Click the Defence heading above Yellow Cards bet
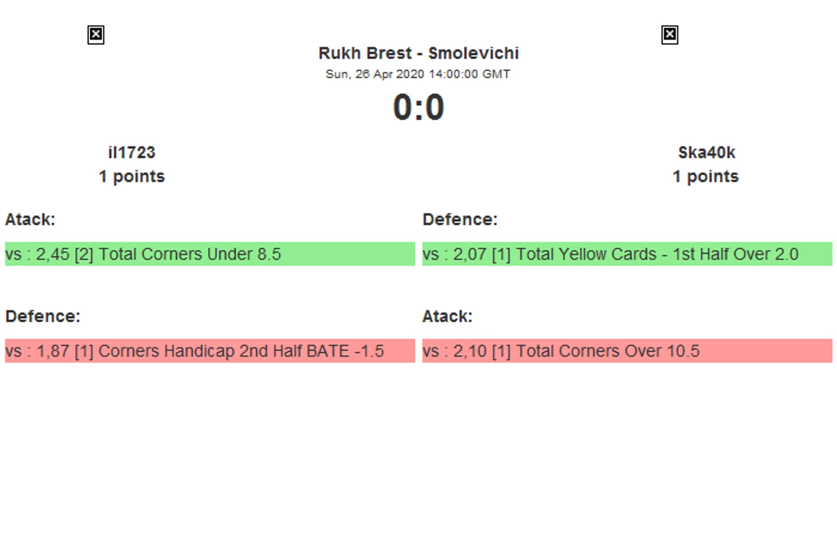Screen dimensions: 837x550 (460, 220)
